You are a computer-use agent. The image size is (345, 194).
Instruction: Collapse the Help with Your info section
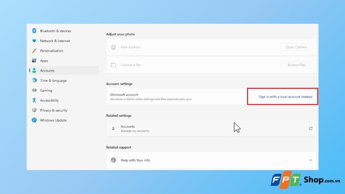(x=310, y=160)
